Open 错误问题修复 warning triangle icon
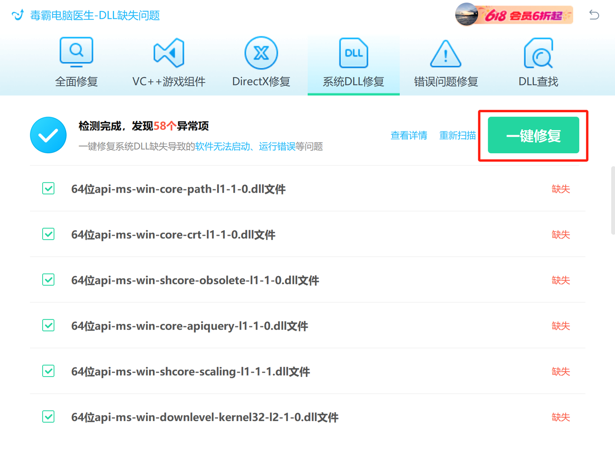This screenshot has height=453, width=615. pyautogui.click(x=445, y=52)
